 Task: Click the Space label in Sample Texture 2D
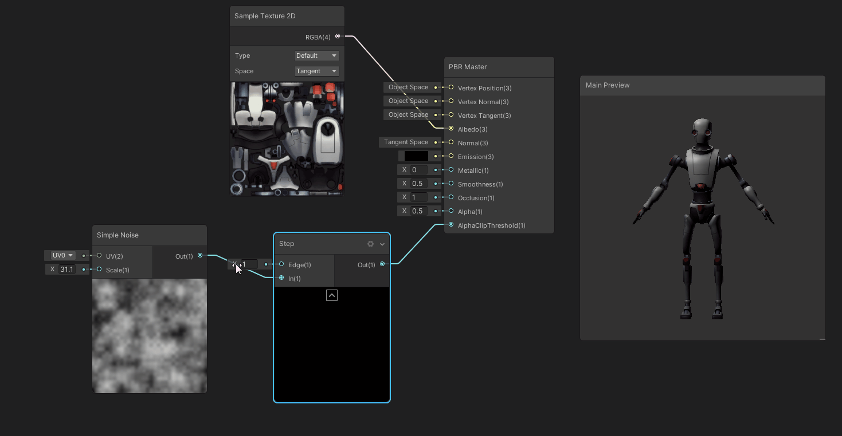244,71
